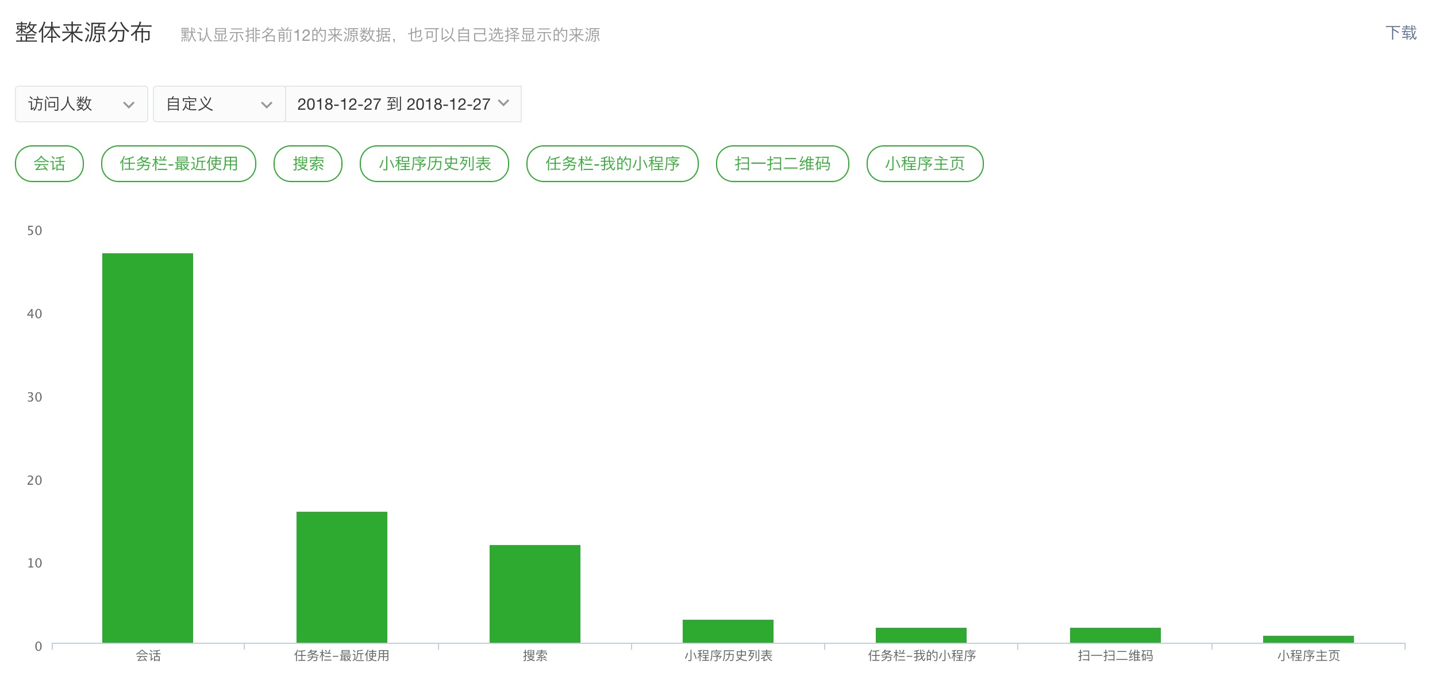Click the 默认显示排名前12 description text
Image resolution: width=1439 pixels, height=695 pixels.
pos(390,35)
